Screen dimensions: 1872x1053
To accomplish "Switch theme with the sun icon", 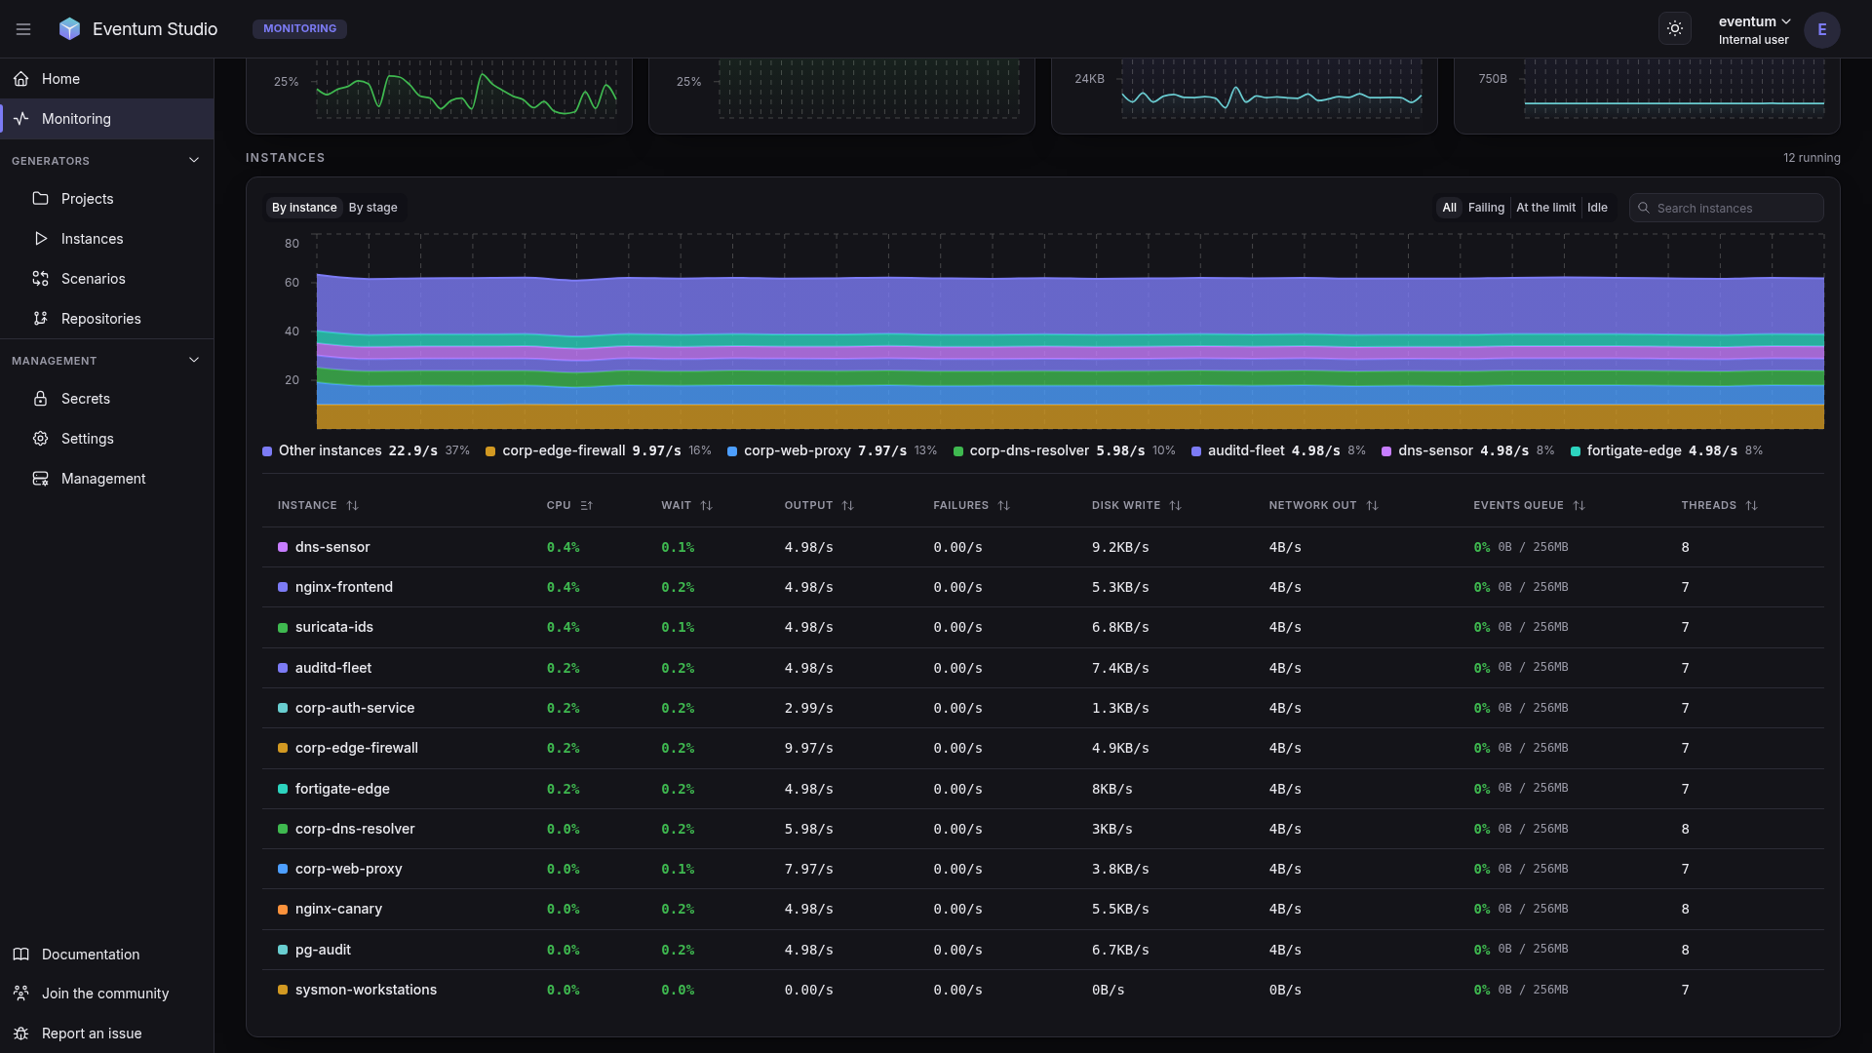I will point(1675,29).
